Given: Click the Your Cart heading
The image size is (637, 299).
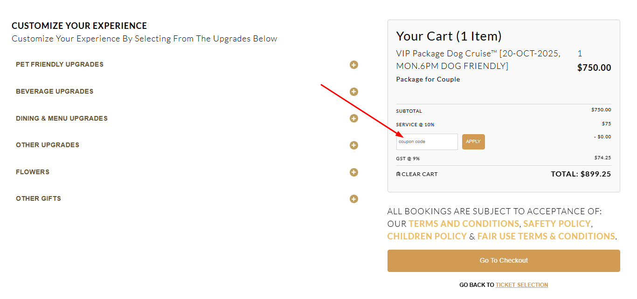Looking at the screenshot, I should click(x=449, y=36).
